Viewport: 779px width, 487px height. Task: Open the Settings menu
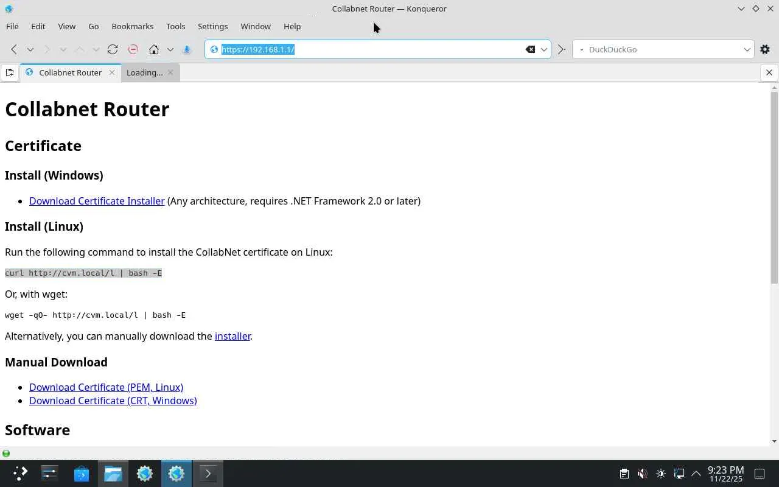(212, 26)
